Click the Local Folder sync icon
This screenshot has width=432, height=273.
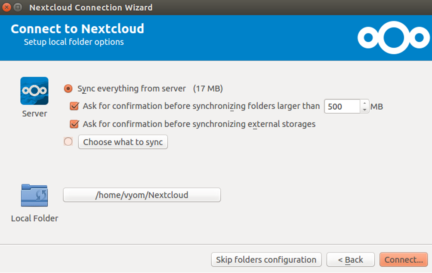point(34,195)
